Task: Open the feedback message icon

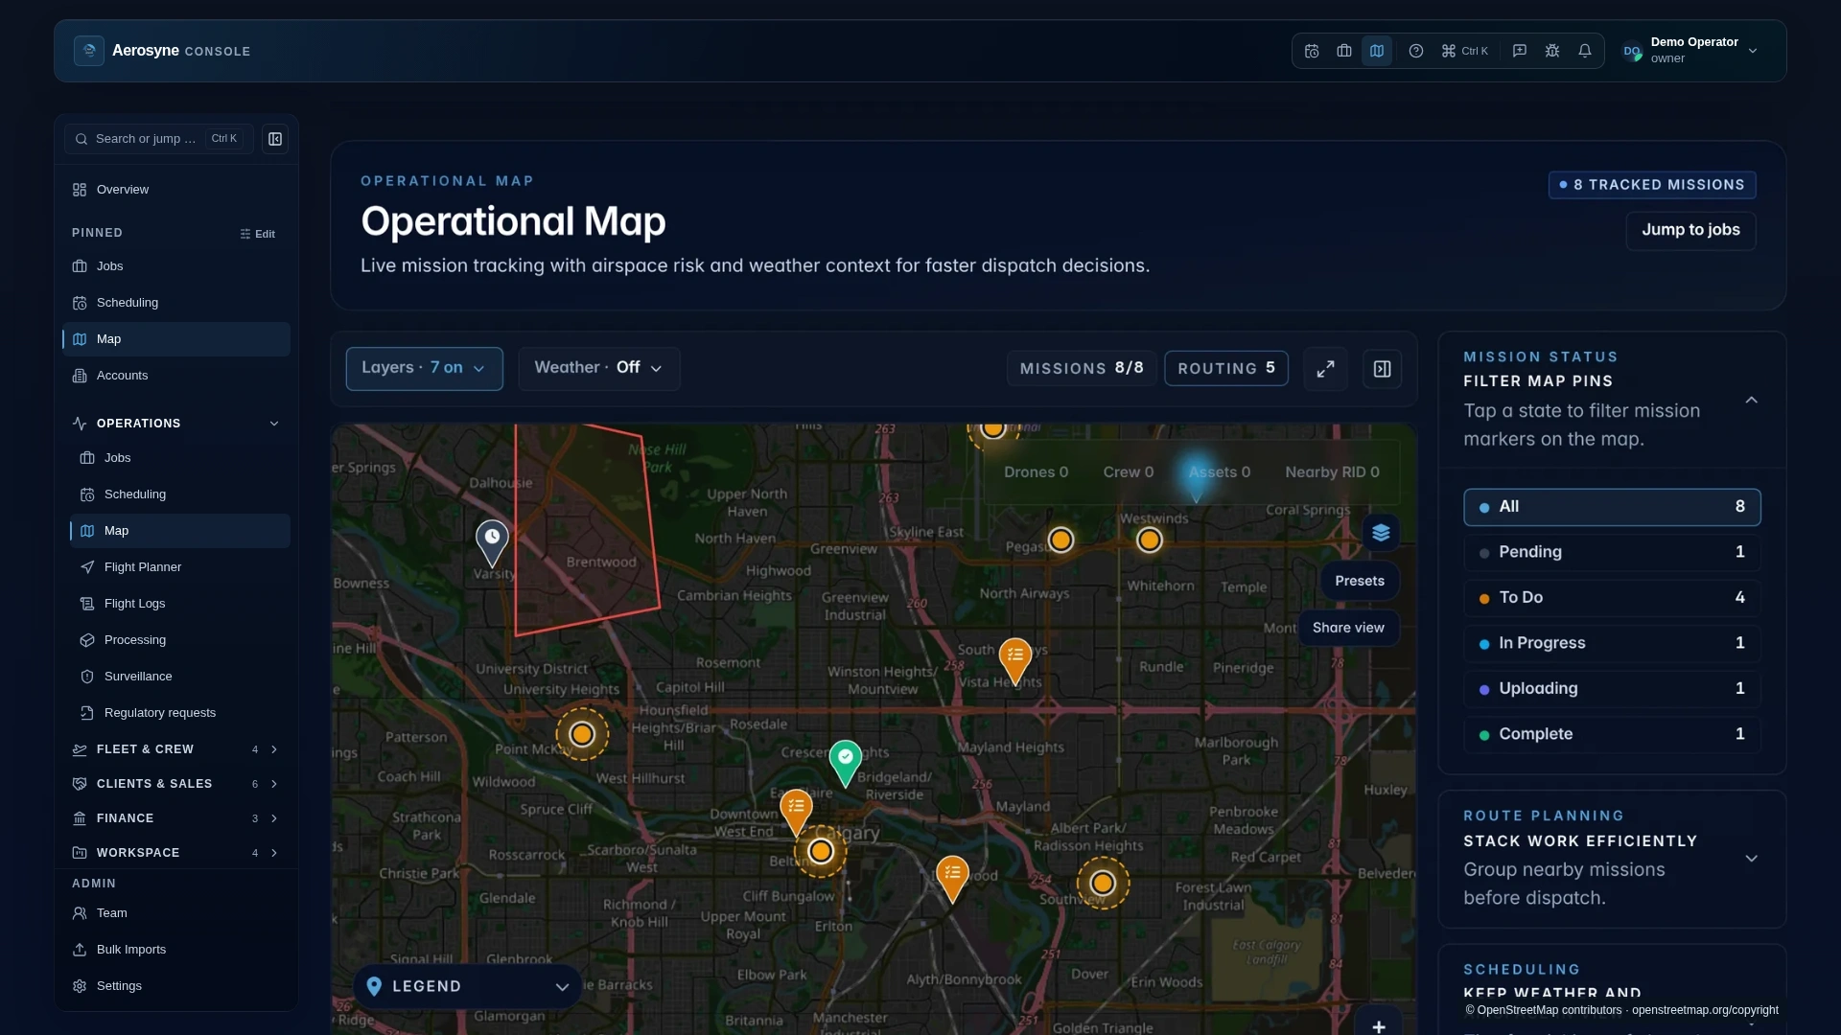Action: pos(1520,51)
